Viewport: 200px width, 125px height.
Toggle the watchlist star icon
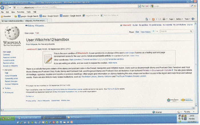point(153,31)
